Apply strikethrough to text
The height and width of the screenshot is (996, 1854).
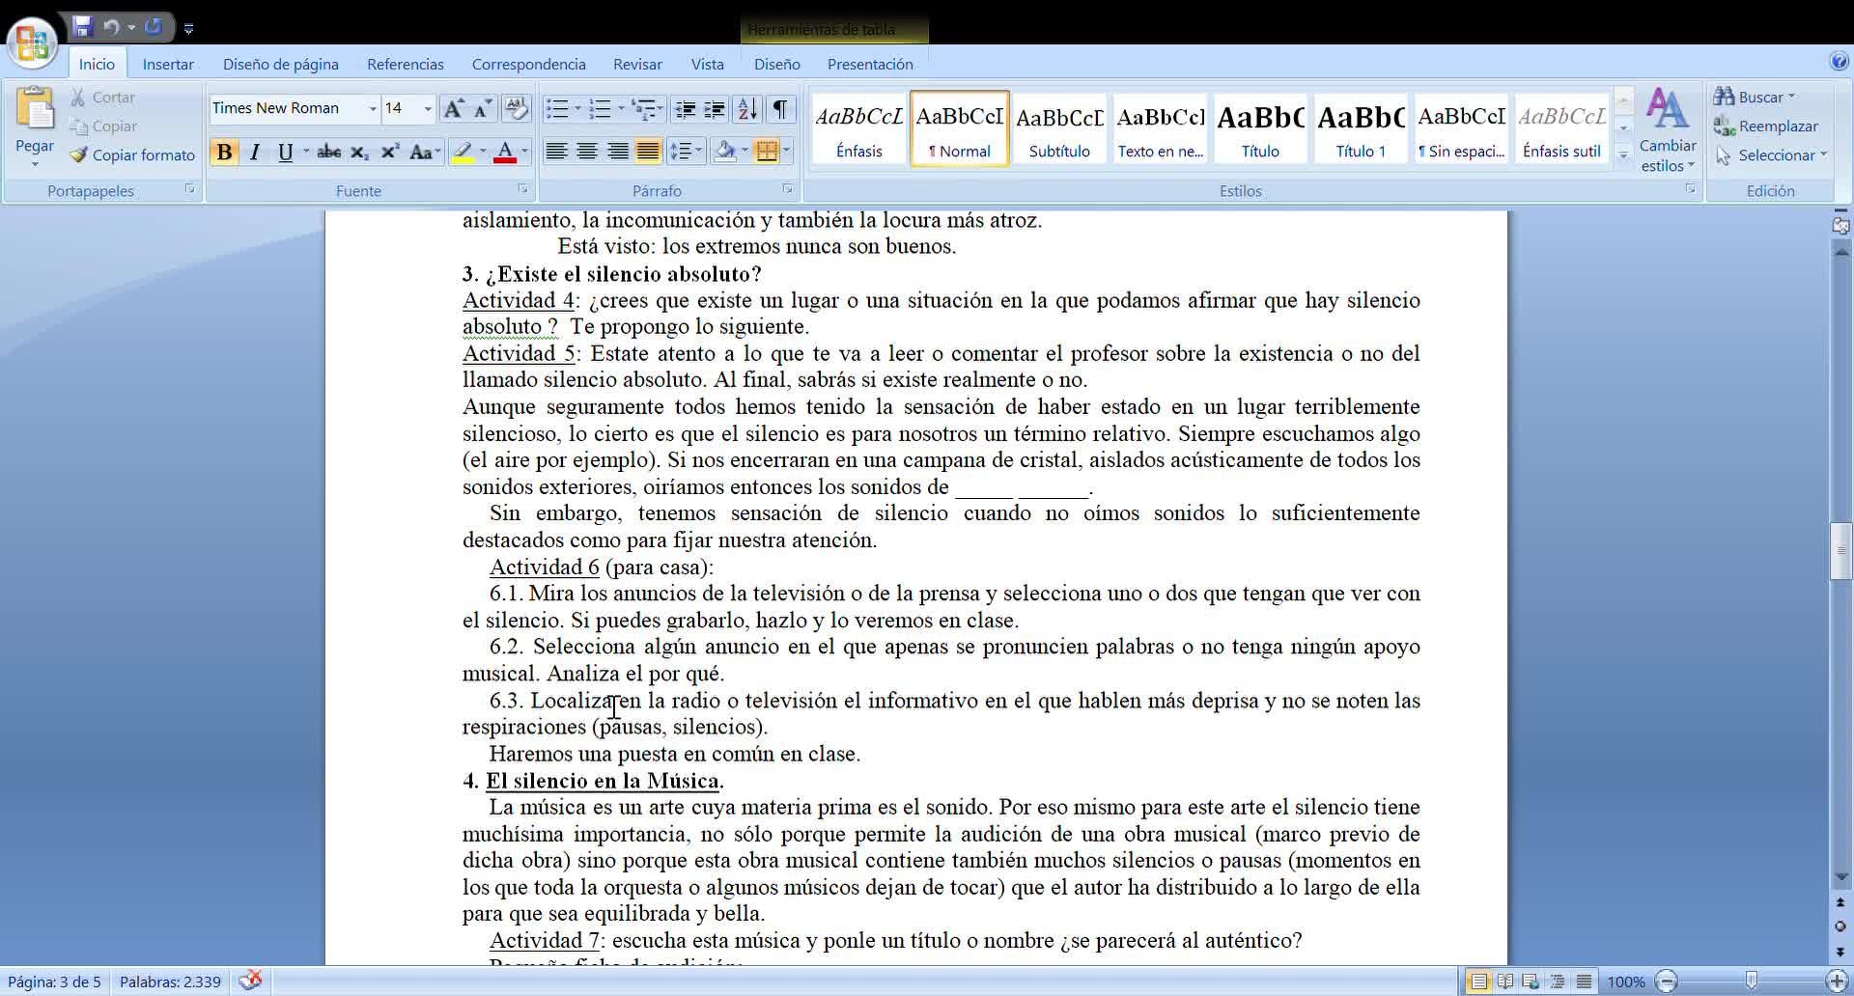(328, 152)
